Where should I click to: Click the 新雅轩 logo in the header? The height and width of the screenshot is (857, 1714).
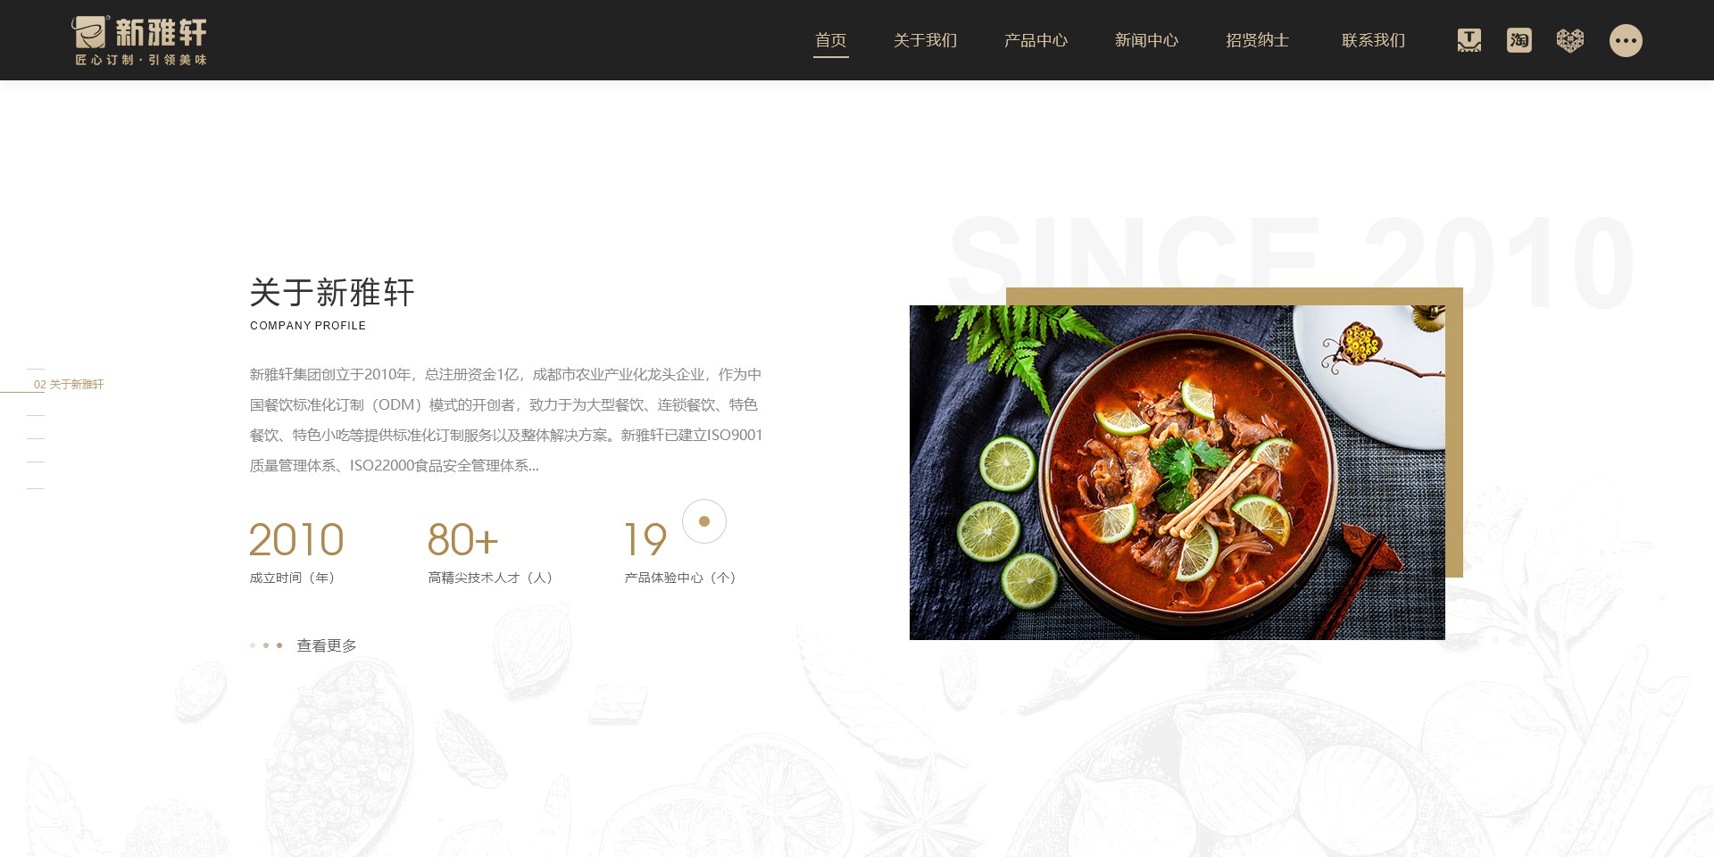[139, 41]
